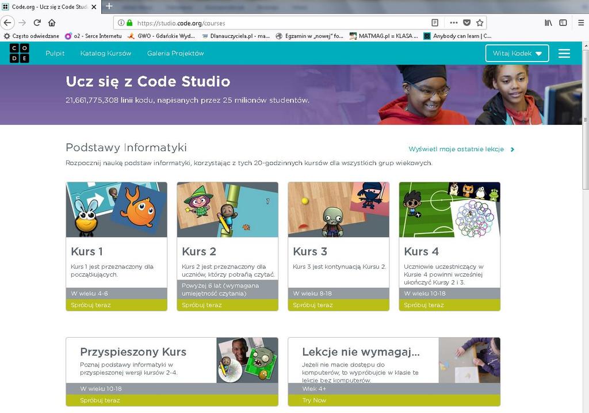Viewport: 589px width, 413px height.
Task: Click the Przyspieszony Kurs card image
Action: [247, 361]
